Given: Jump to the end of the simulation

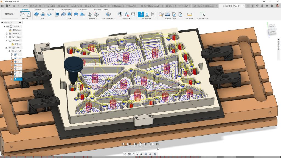Looking at the screenshot, I should 158,144.
